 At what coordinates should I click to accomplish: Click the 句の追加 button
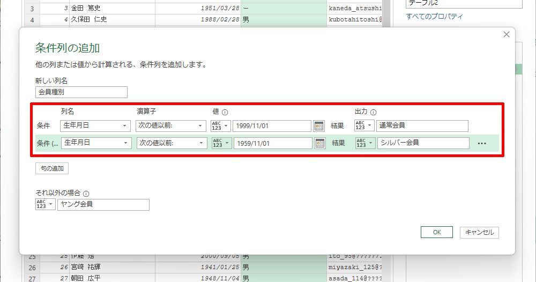pyautogui.click(x=52, y=169)
